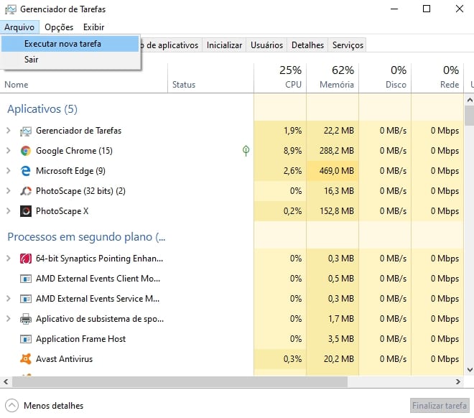The width and height of the screenshot is (474, 418).
Task: Click the horizontal scrollbar thumb
Action: coord(180,382)
